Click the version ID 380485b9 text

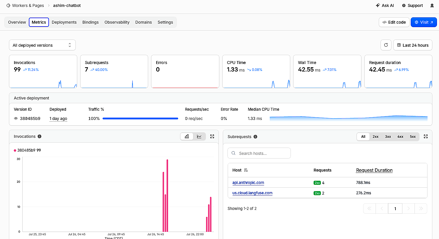point(30,118)
